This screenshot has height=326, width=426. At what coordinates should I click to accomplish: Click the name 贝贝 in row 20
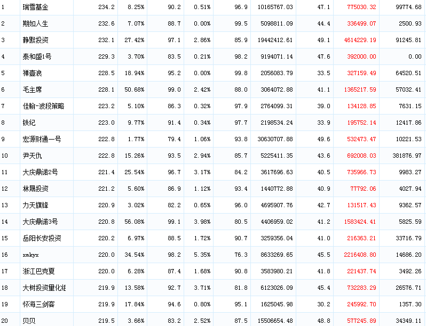tap(29, 321)
